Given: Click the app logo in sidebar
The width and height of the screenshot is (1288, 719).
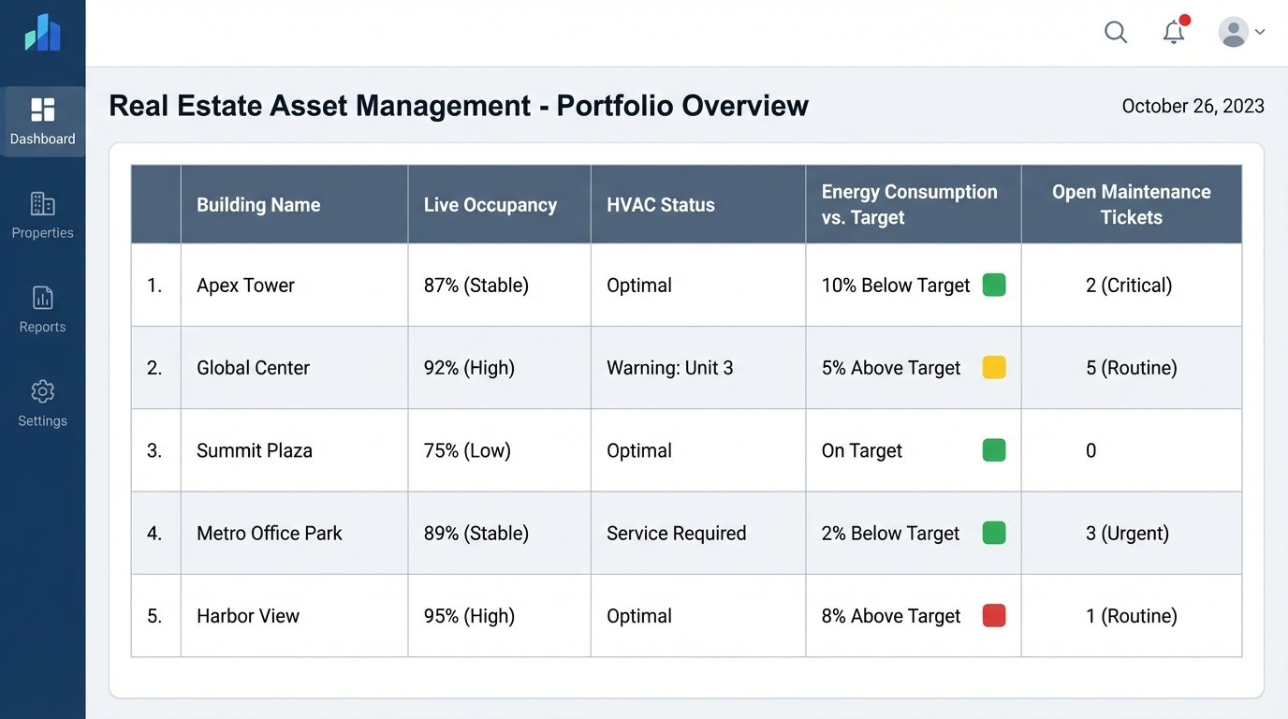Looking at the screenshot, I should (42, 34).
